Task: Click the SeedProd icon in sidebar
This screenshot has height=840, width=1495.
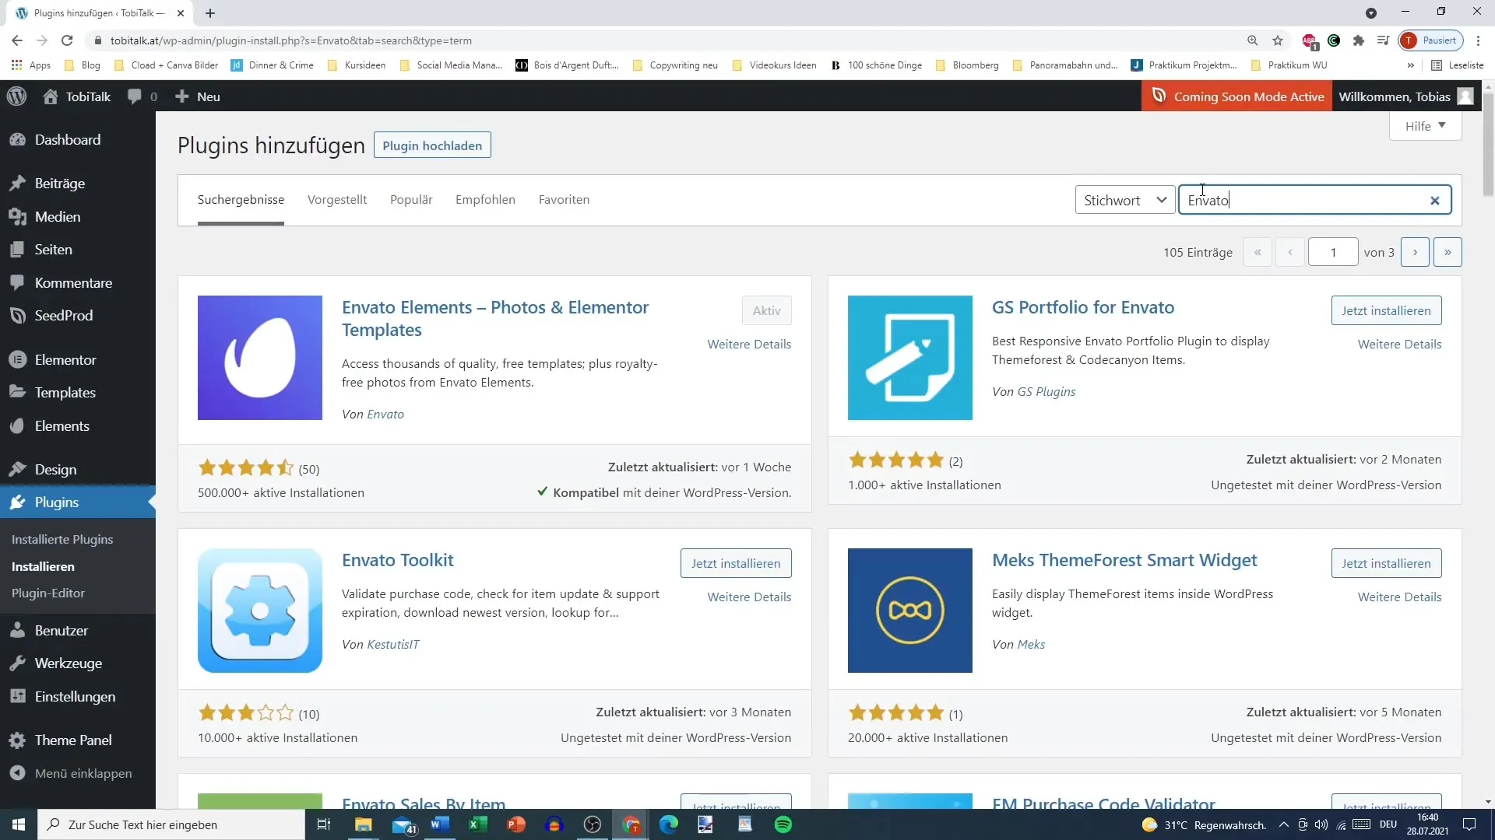Action: coord(19,316)
